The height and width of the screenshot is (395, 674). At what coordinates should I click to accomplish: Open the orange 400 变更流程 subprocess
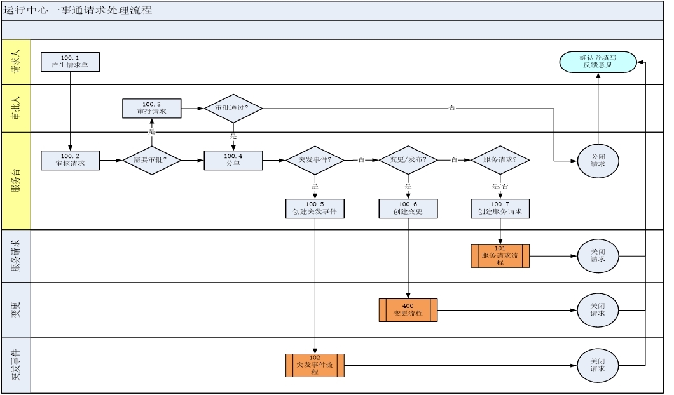(x=408, y=310)
